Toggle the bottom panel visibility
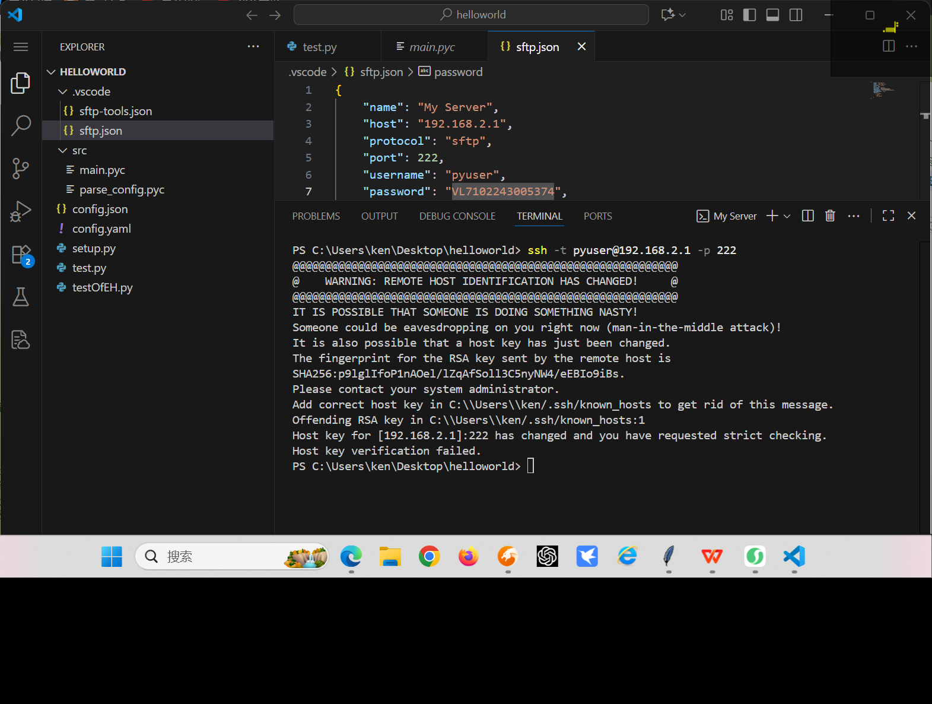The height and width of the screenshot is (704, 932). 772,15
